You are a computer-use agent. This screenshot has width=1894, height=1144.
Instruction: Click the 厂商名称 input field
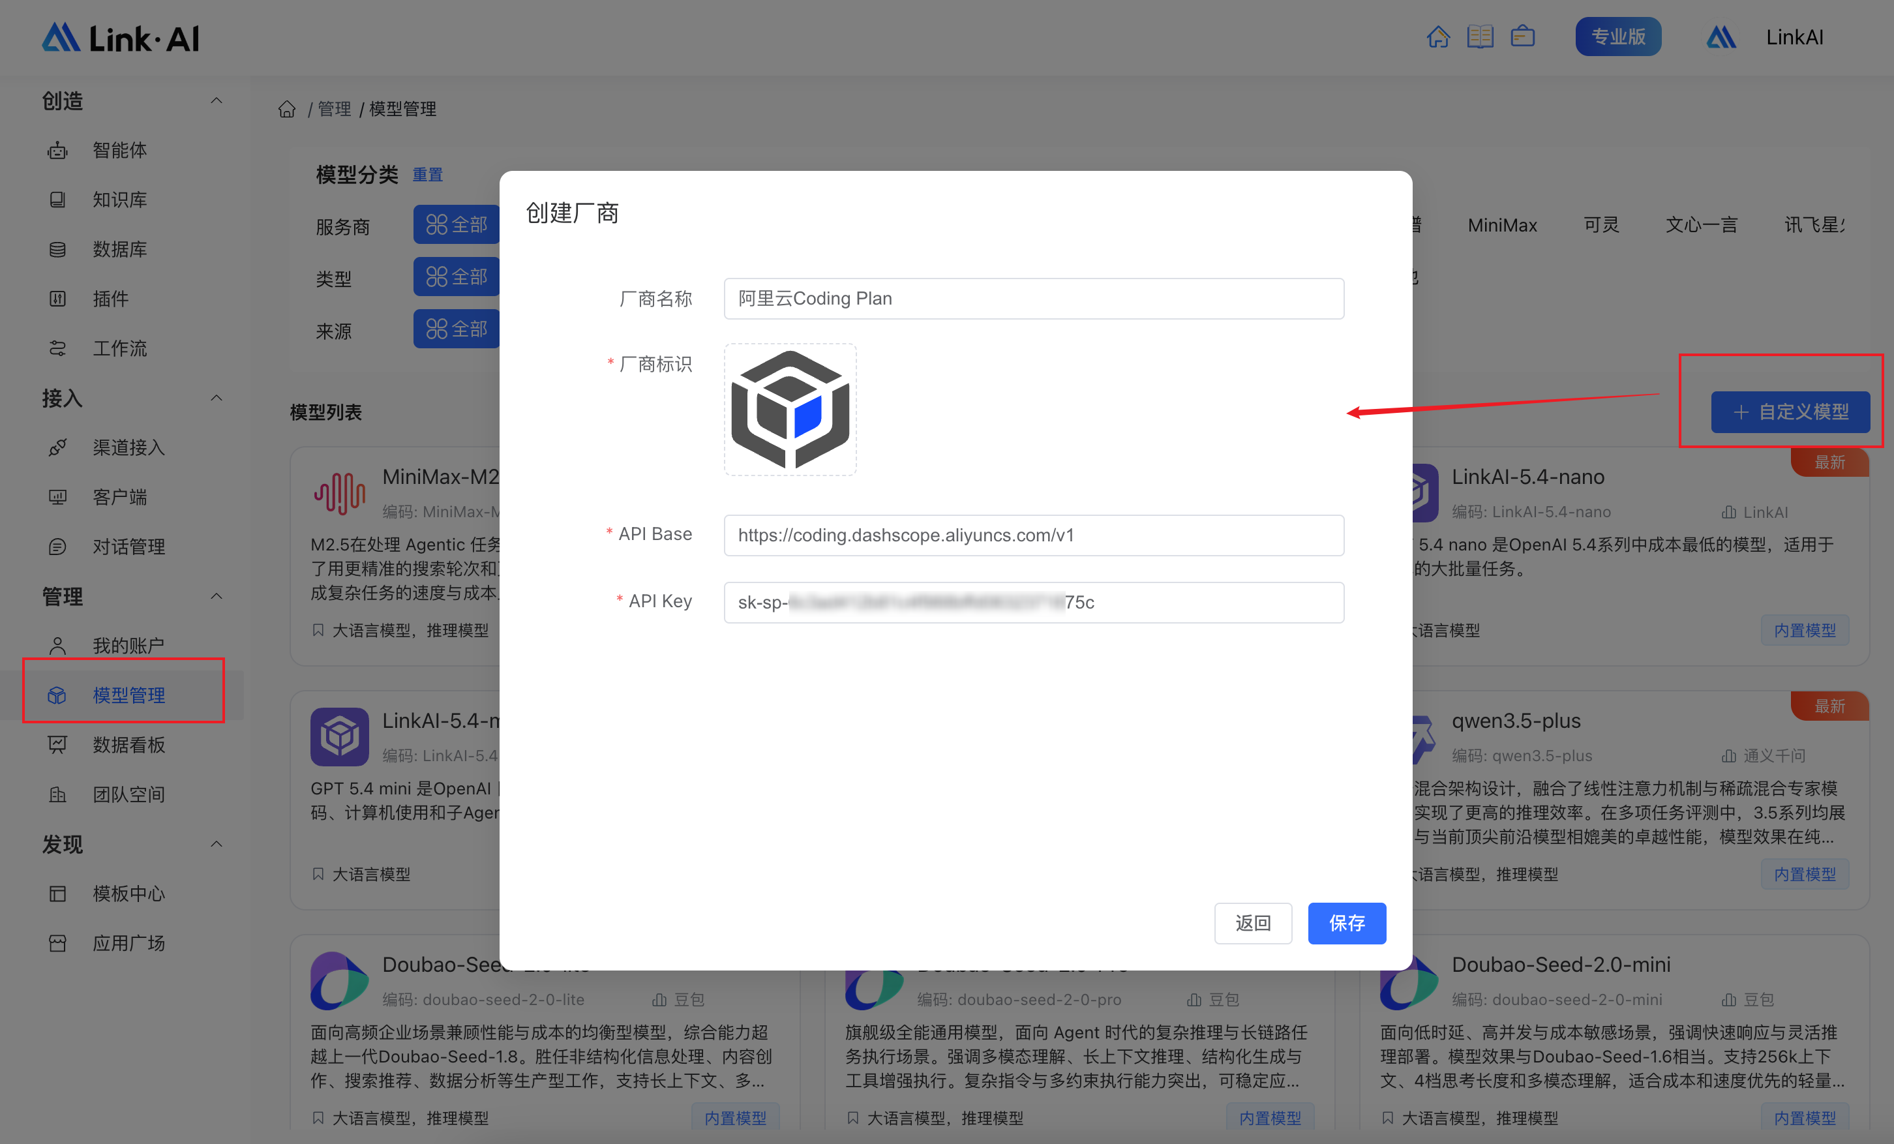coord(1033,298)
